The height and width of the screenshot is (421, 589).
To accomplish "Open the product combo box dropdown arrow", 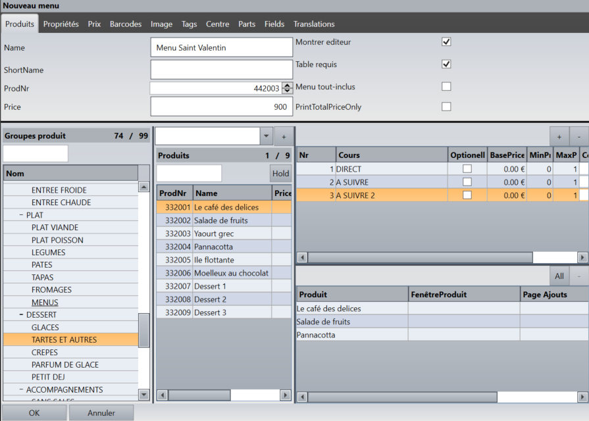I will [266, 136].
